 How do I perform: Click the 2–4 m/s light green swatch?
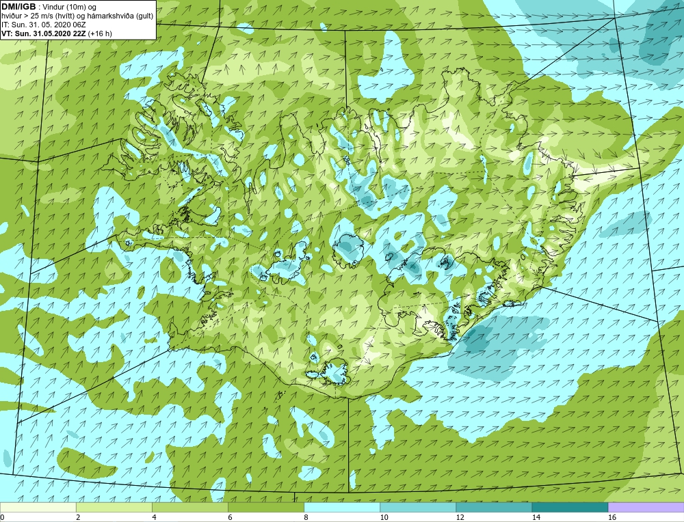pyautogui.click(x=114, y=507)
